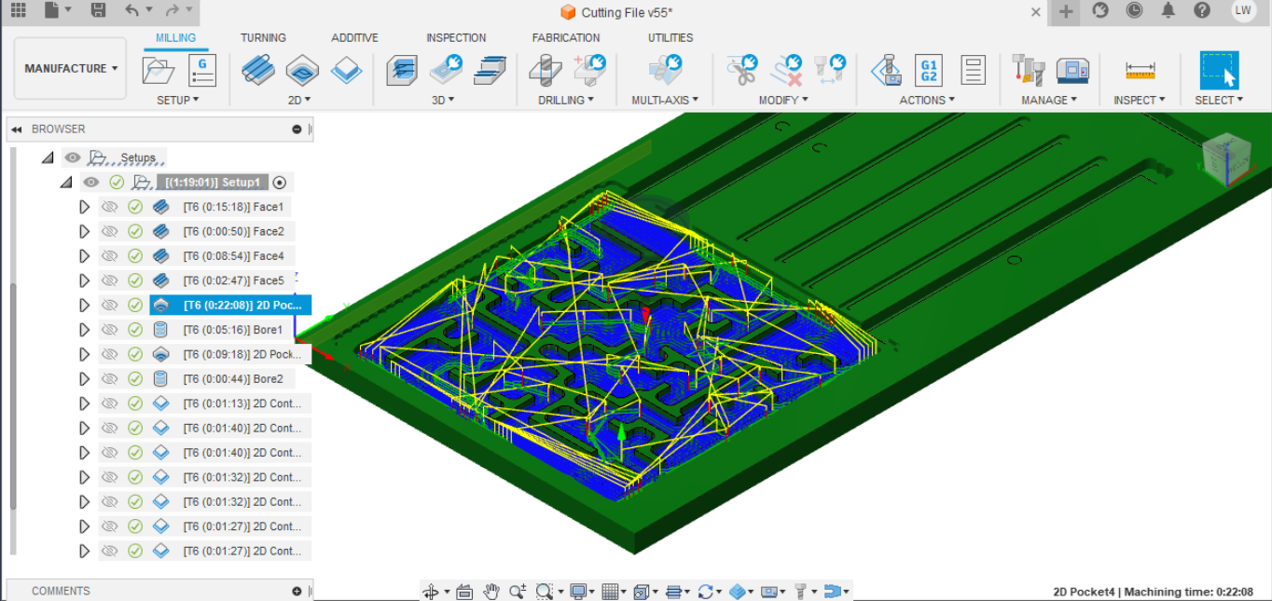Expand the Bore1 operation node
Viewport: 1272px width, 601px height.
pos(85,330)
